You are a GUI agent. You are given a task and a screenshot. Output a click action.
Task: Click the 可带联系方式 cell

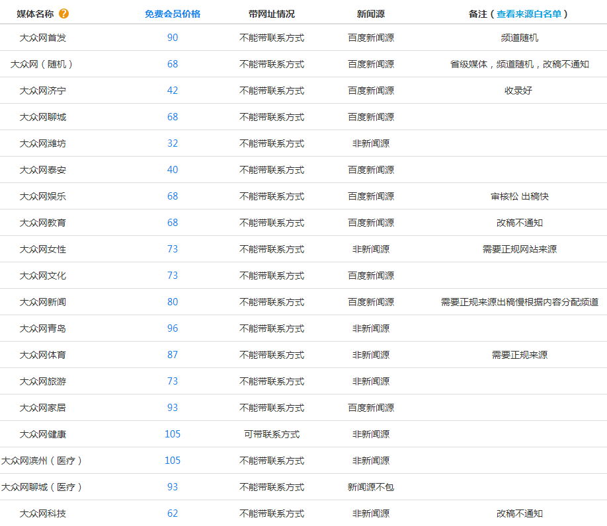pyautogui.click(x=272, y=434)
